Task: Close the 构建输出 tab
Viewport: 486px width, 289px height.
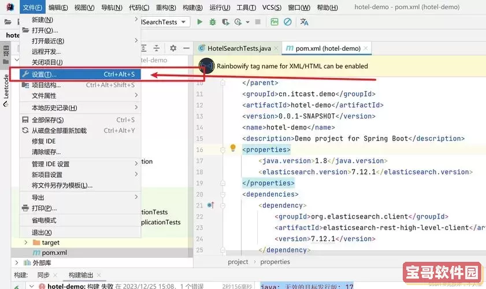Action: pyautogui.click(x=99, y=275)
